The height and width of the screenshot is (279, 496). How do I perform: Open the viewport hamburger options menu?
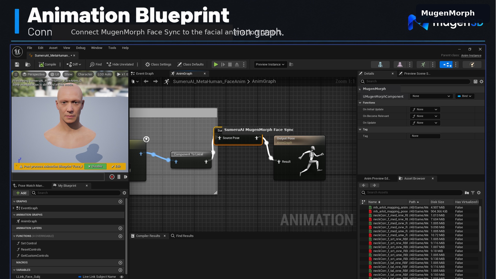[x=16, y=74]
